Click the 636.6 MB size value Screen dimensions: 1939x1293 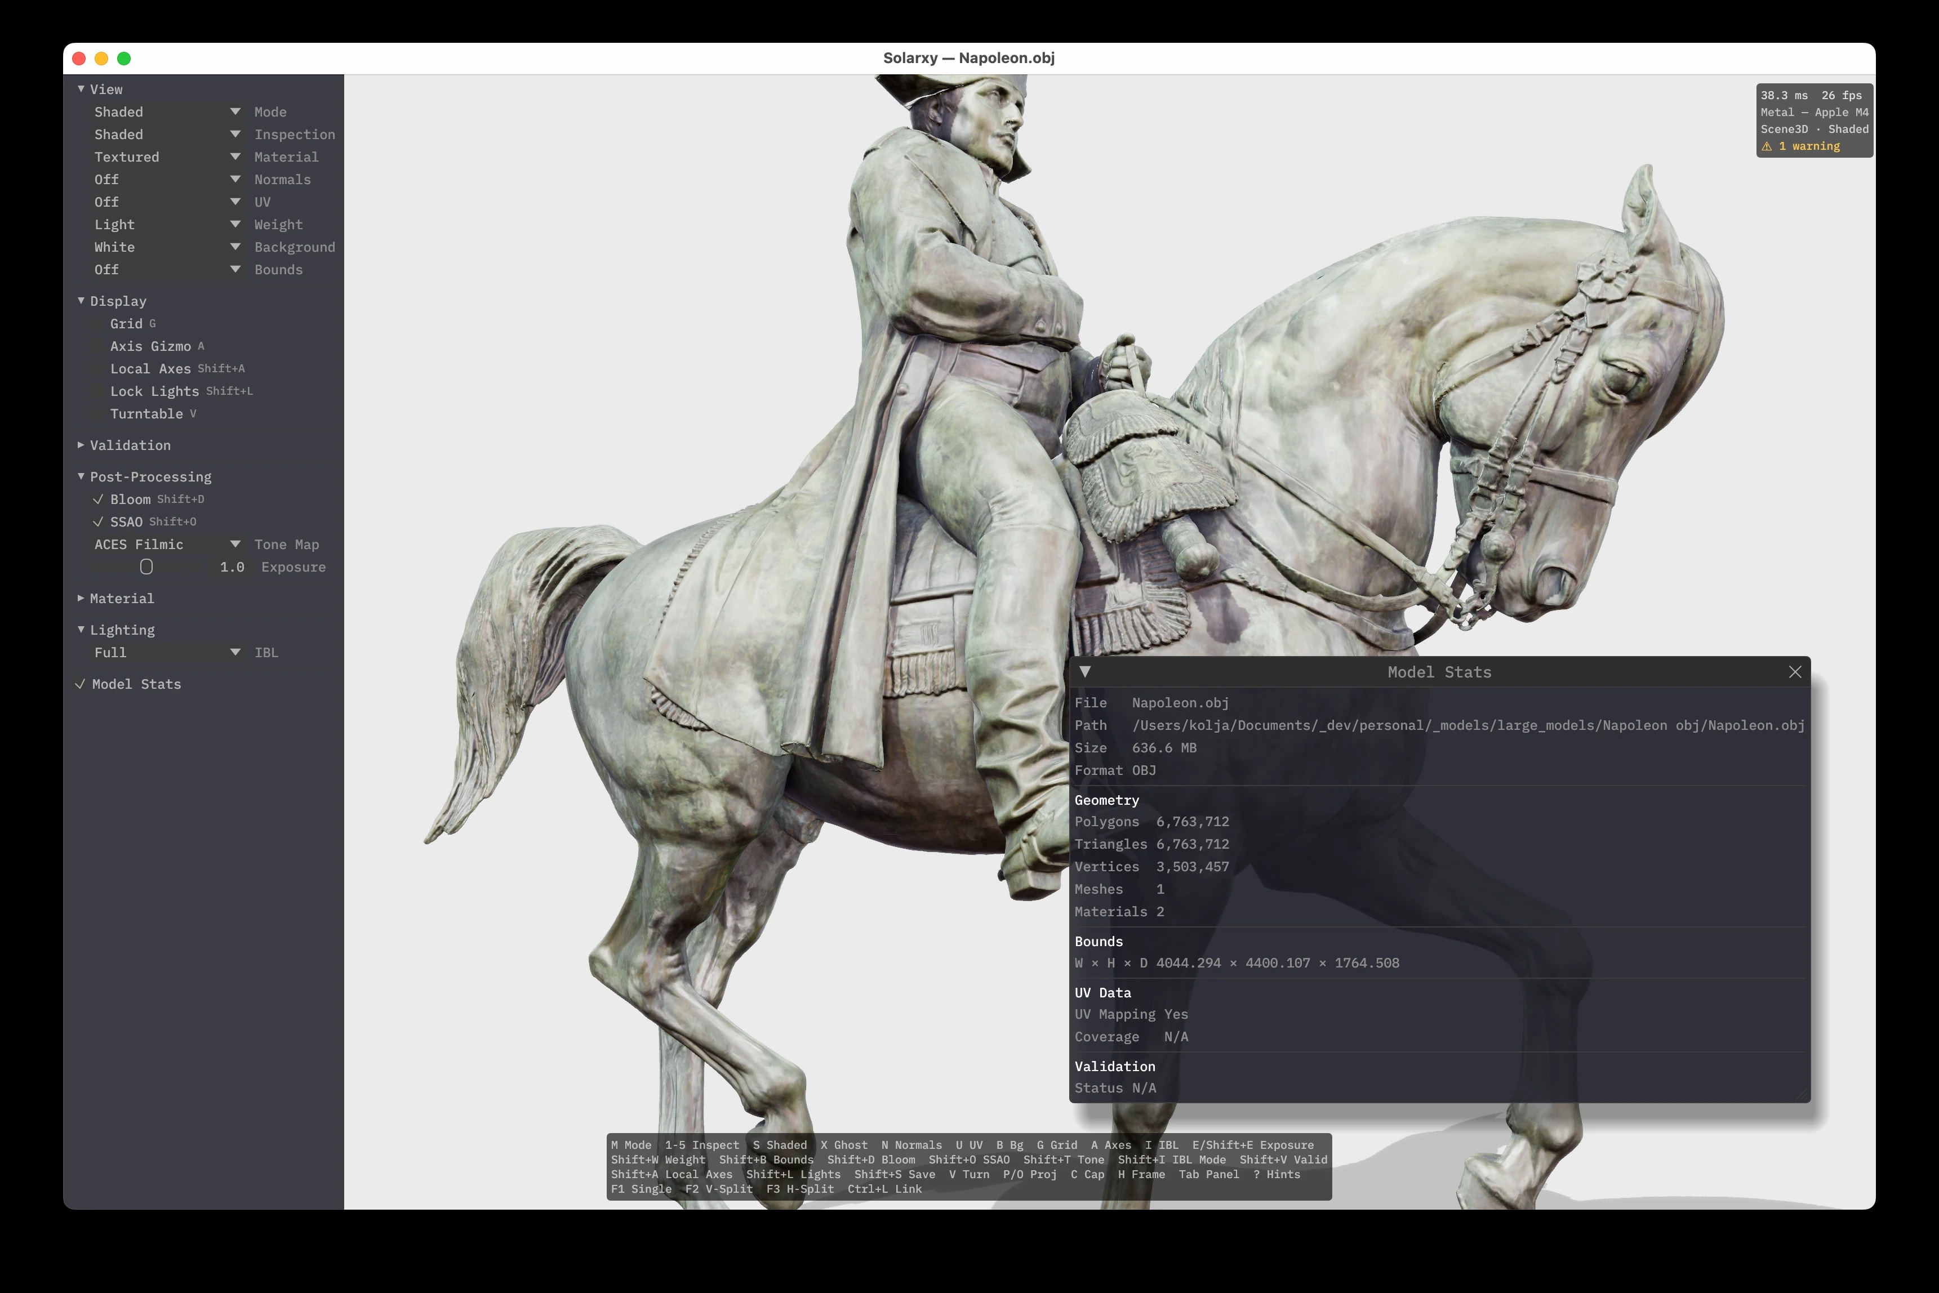click(x=1164, y=748)
